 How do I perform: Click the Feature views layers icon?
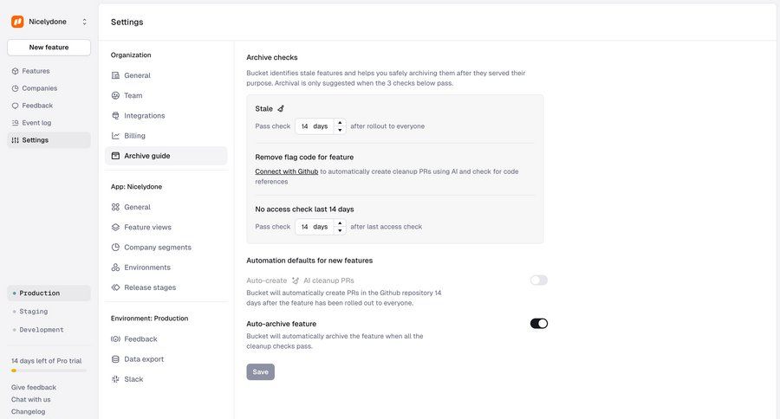[x=115, y=227]
